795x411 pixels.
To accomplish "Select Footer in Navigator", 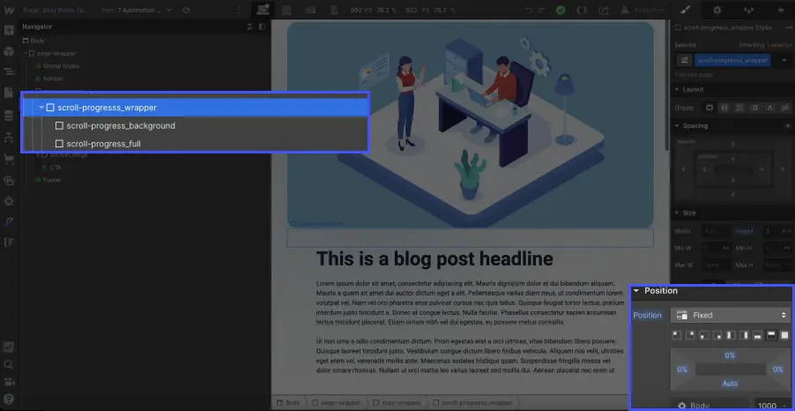I will (x=48, y=180).
